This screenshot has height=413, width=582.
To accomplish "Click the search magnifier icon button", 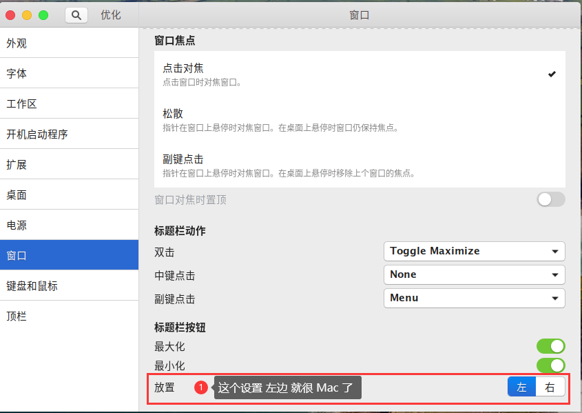I will 76,15.
